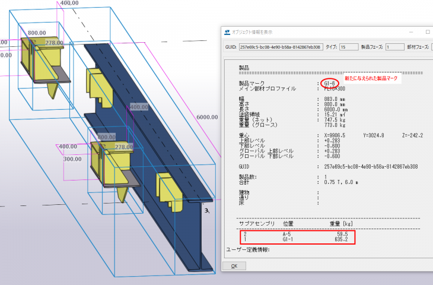Click the gross weight value 773.0 kg
The width and height of the screenshot is (433, 285).
pos(335,125)
